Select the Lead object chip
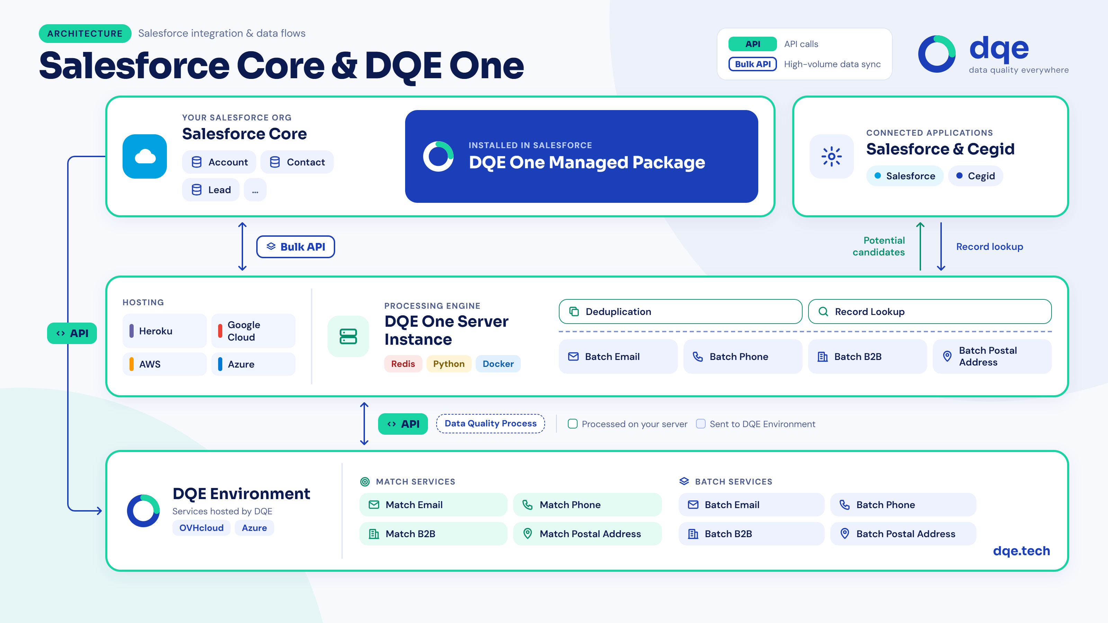This screenshot has height=623, width=1108. (x=210, y=190)
